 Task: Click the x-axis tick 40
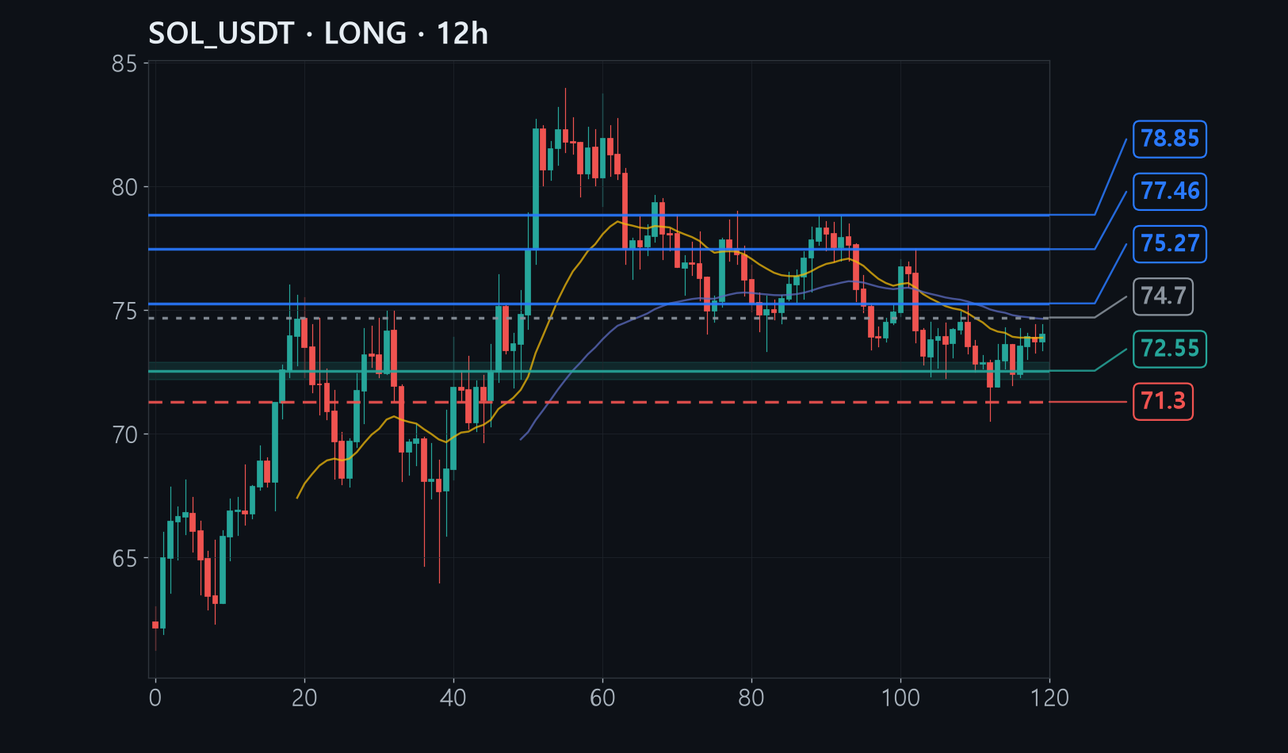[453, 698]
